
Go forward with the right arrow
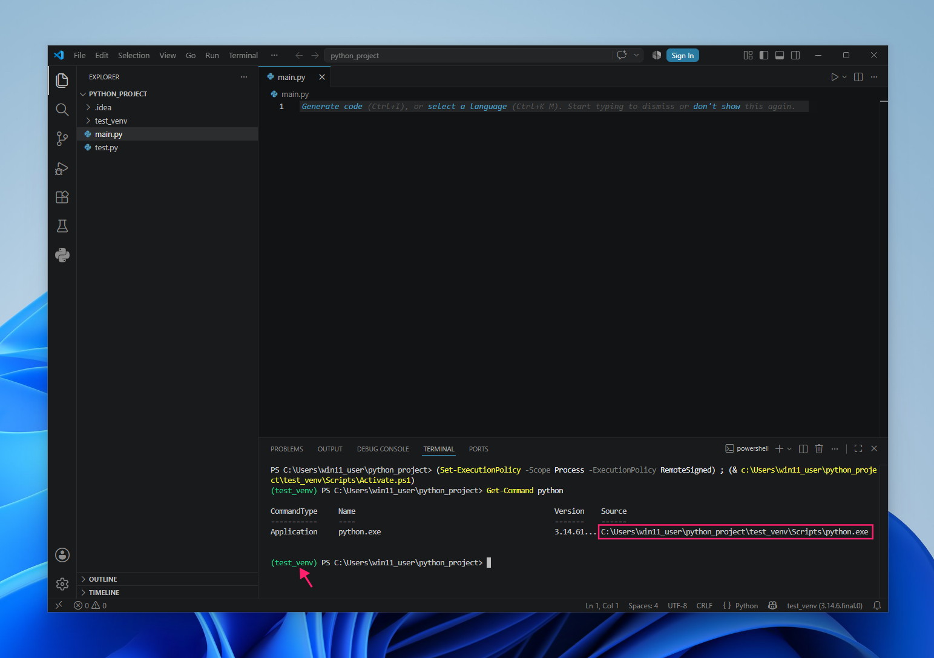point(315,55)
